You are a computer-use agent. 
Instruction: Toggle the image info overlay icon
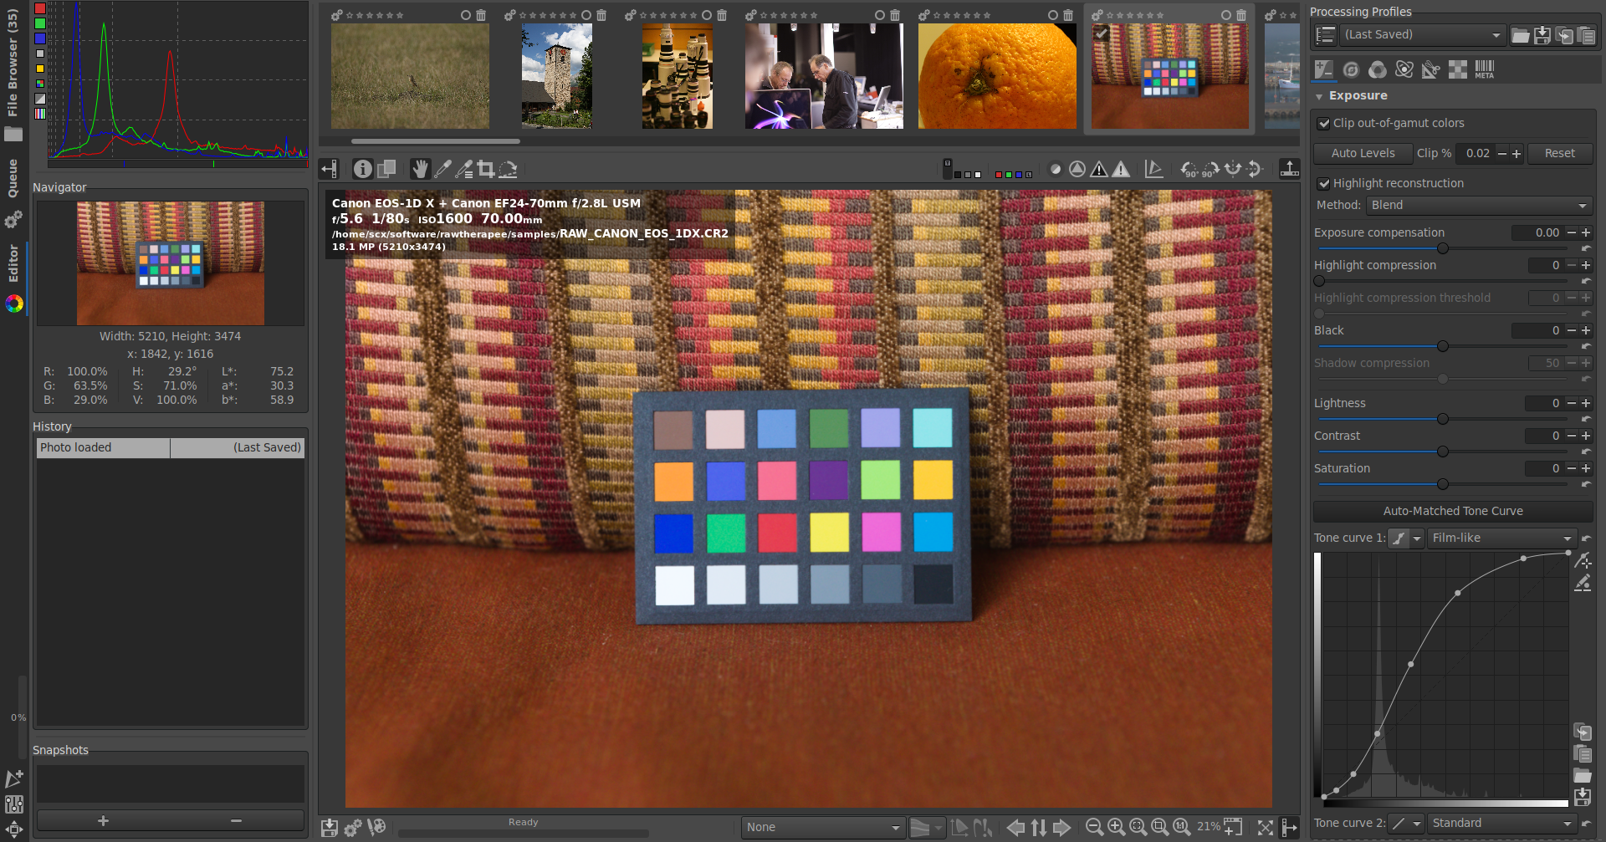(x=362, y=169)
